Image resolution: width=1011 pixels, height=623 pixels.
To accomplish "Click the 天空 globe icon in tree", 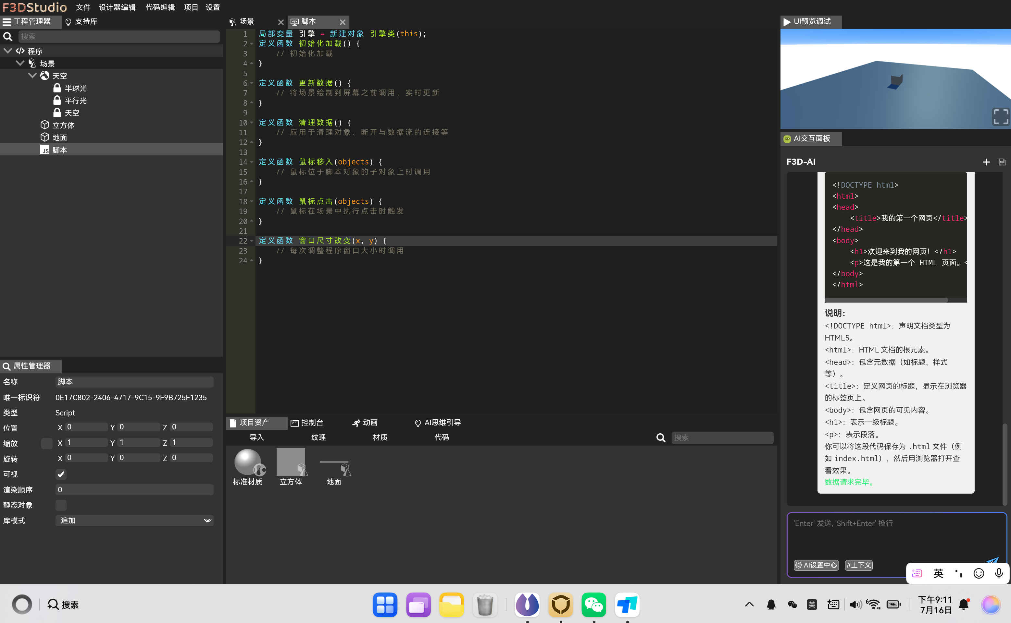I will pos(44,76).
